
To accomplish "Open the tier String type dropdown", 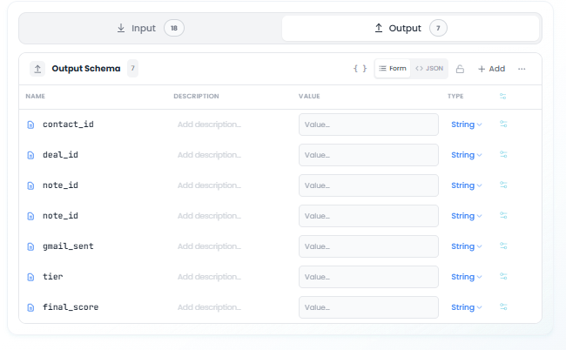I will (x=467, y=277).
